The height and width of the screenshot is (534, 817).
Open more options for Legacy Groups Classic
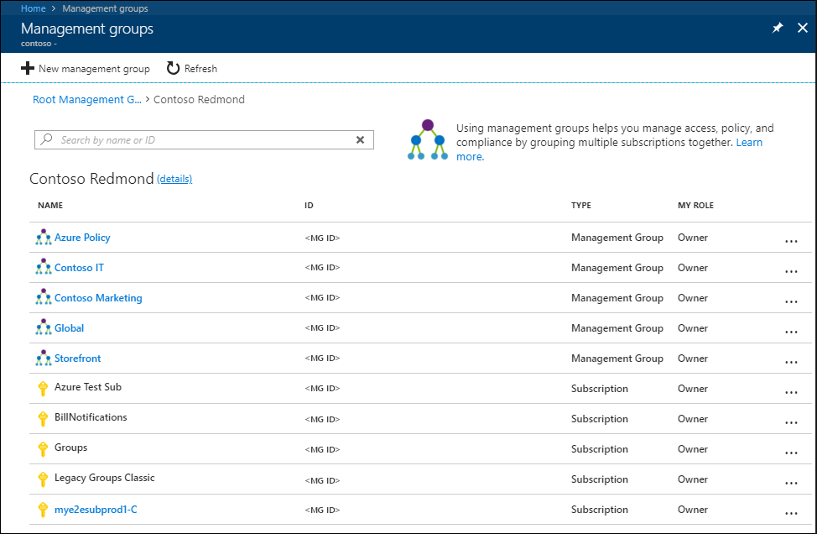(791, 483)
